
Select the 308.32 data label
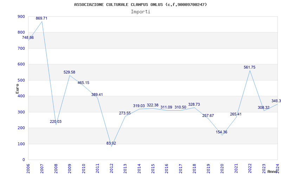(x=264, y=108)
